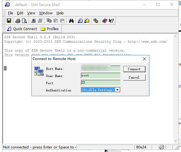Open the View menu
181x152 pixels.
31,13
